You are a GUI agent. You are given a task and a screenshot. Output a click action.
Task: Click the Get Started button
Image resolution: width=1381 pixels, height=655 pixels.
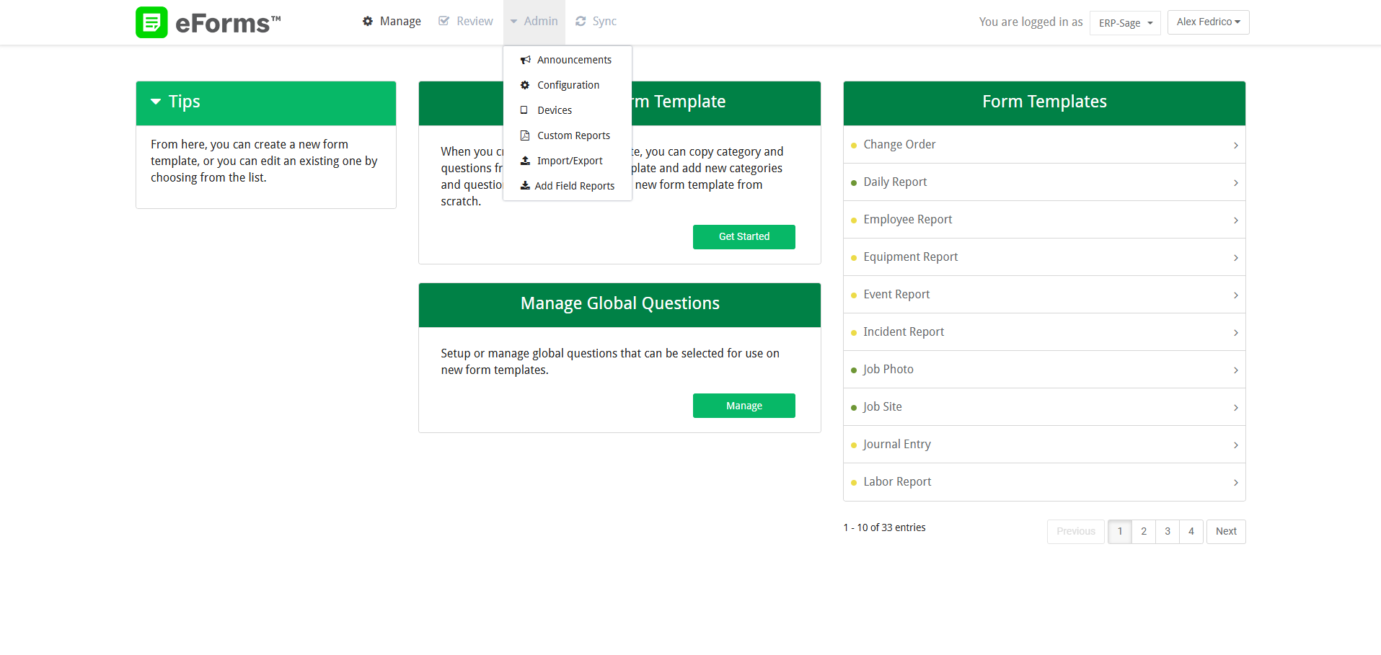point(744,237)
